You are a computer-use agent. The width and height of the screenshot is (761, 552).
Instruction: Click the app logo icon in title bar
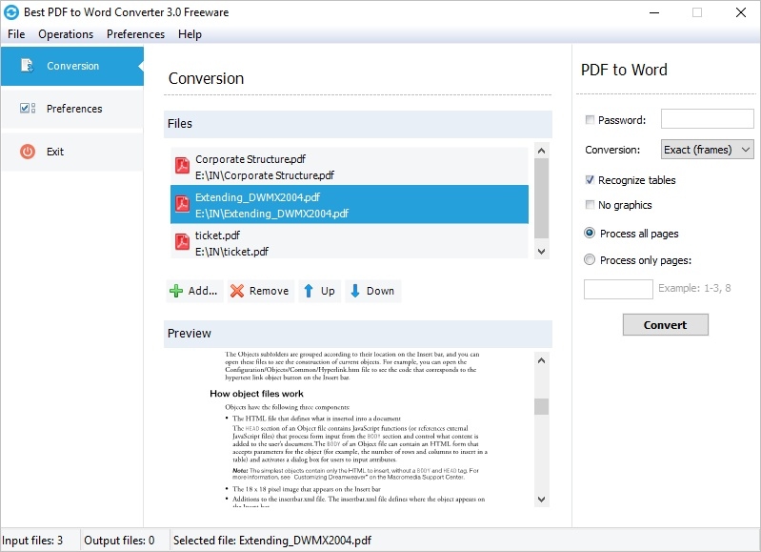[11, 12]
